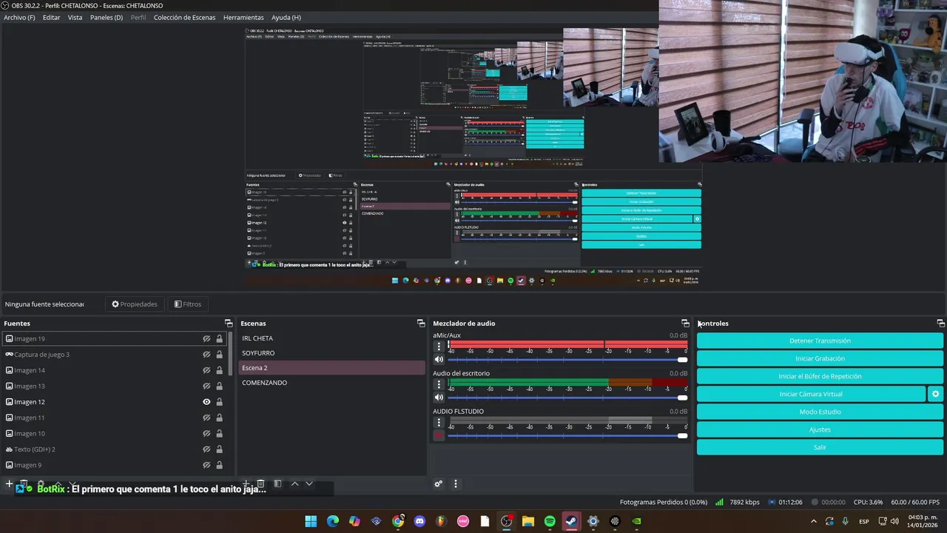This screenshot has height=533, width=947.
Task: Select the IRL CHETA scene
Action: point(331,338)
